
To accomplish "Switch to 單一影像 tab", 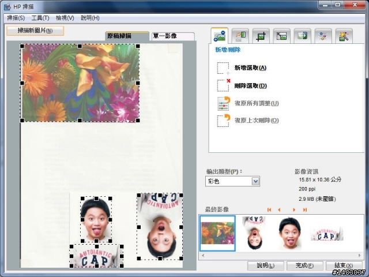I will click(x=173, y=36).
